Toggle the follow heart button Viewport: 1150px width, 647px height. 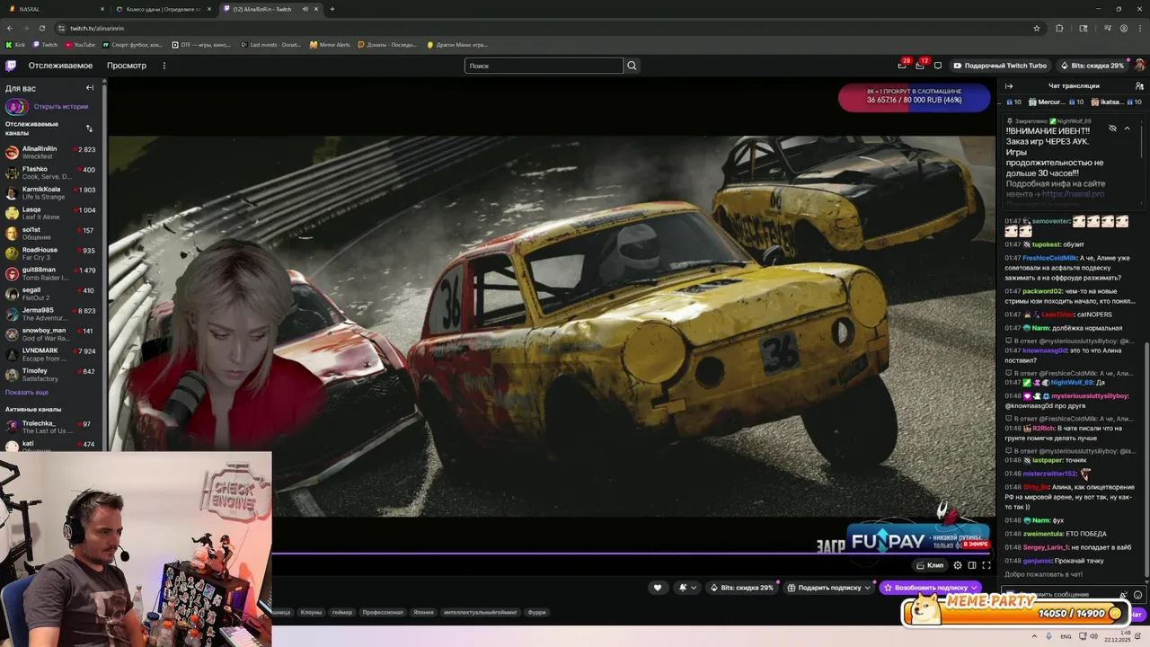pos(658,588)
